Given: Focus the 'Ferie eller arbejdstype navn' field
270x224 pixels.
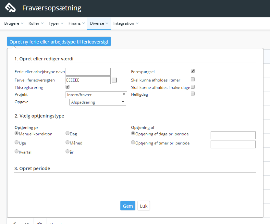Looking at the screenshot, I should pyautogui.click(x=88, y=72).
